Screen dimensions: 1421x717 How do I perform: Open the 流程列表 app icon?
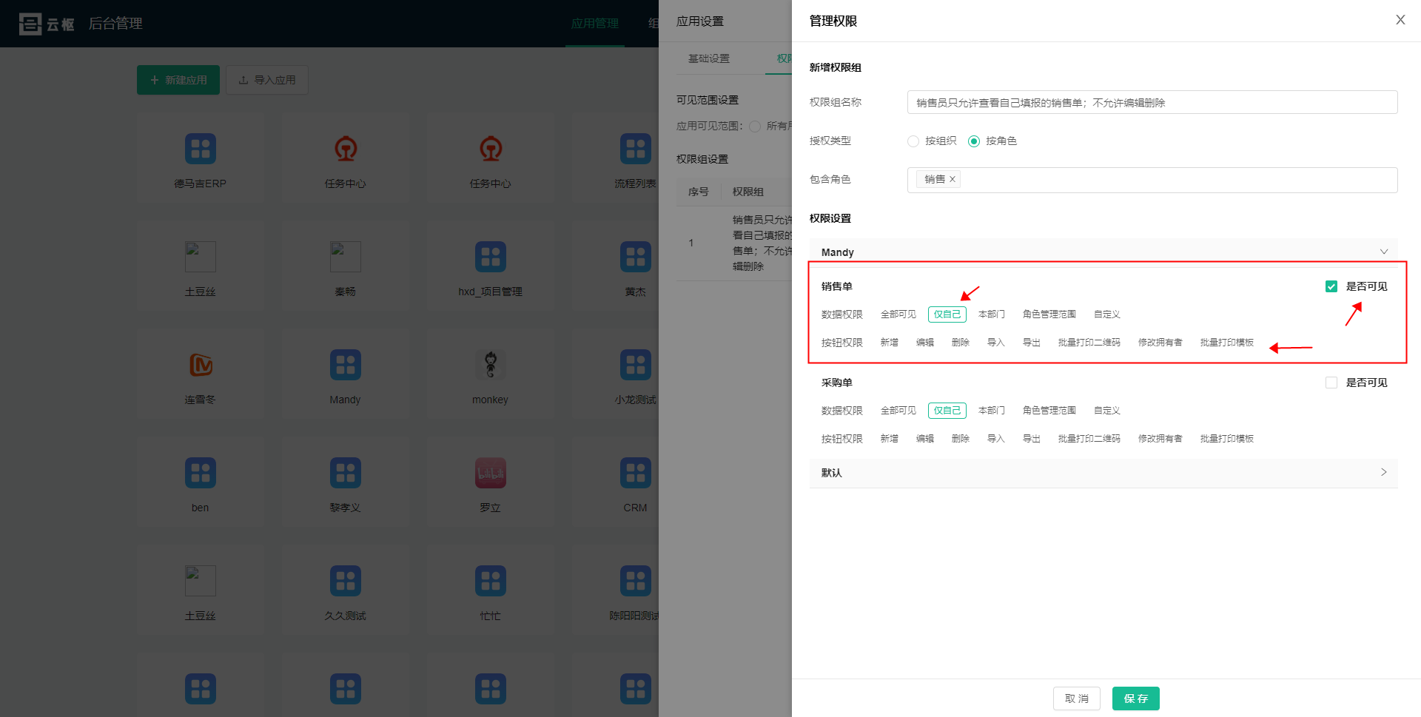pos(635,149)
